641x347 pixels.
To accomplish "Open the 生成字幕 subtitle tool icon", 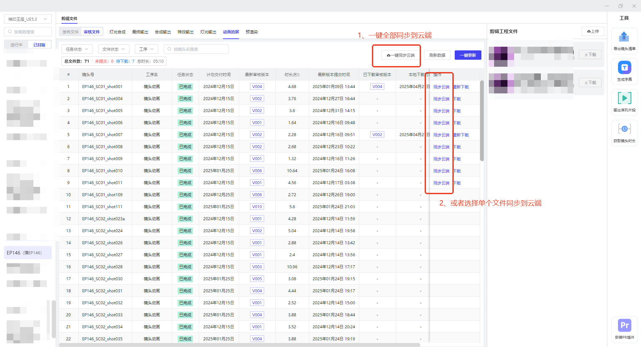I will point(624,67).
